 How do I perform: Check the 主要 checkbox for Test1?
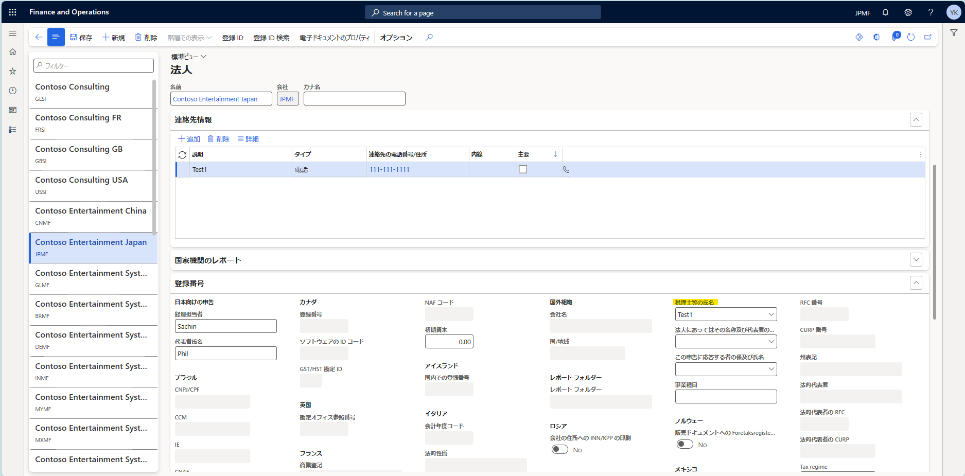(523, 169)
